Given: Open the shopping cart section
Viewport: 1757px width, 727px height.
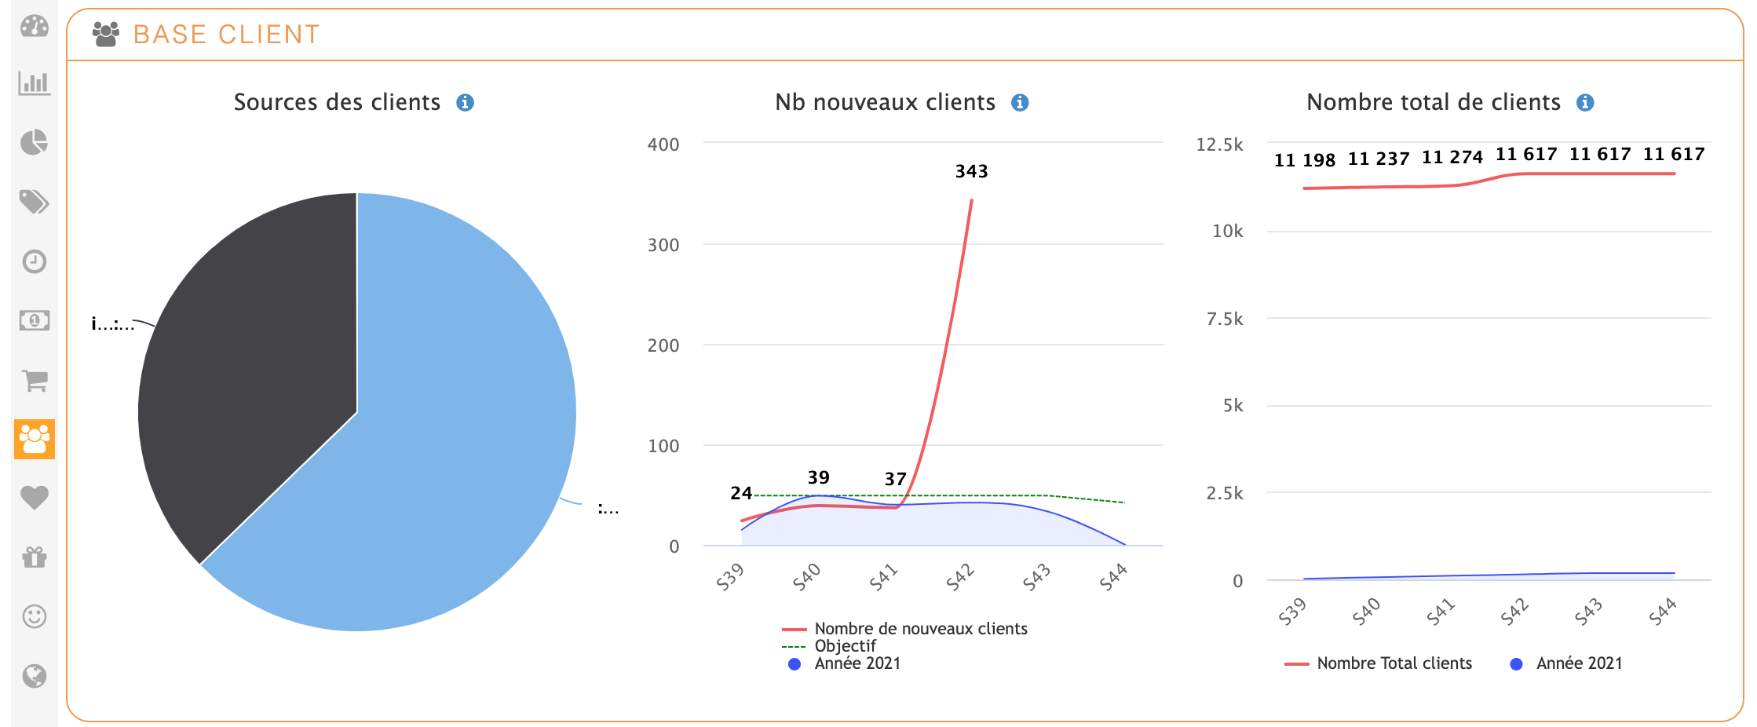Looking at the screenshot, I should coord(35,381).
